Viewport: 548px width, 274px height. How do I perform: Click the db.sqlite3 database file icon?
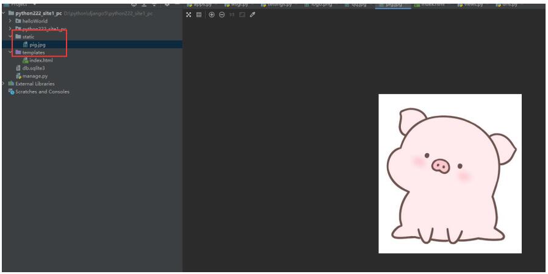[x=19, y=68]
